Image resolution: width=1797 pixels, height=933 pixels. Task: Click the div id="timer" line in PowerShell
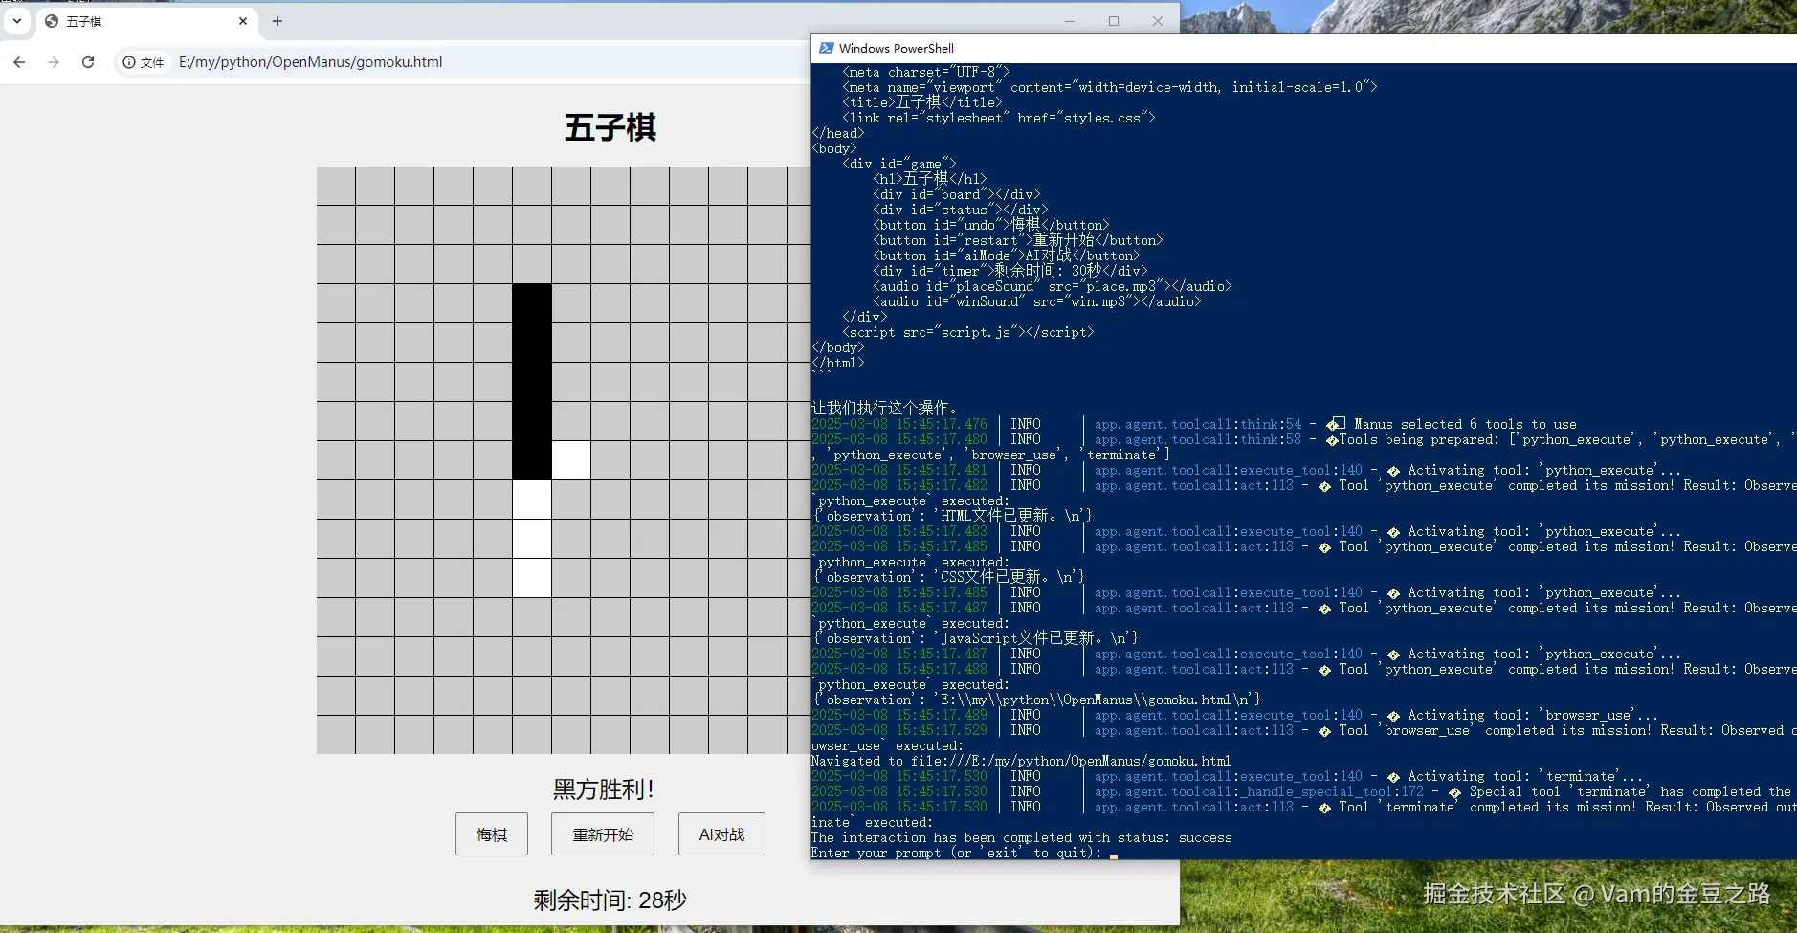pyautogui.click(x=1010, y=271)
